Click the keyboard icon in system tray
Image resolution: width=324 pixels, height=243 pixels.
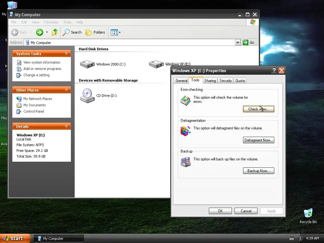tap(291, 239)
